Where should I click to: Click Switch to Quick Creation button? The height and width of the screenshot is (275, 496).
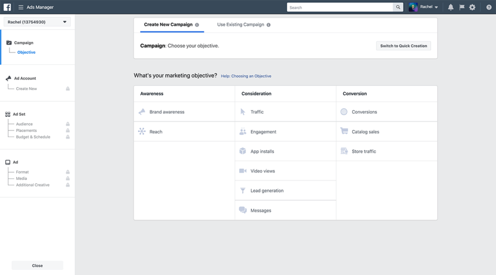(x=403, y=46)
